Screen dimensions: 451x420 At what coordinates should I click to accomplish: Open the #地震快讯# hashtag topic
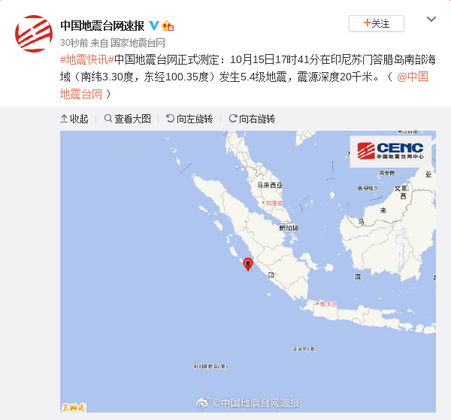pyautogui.click(x=87, y=60)
